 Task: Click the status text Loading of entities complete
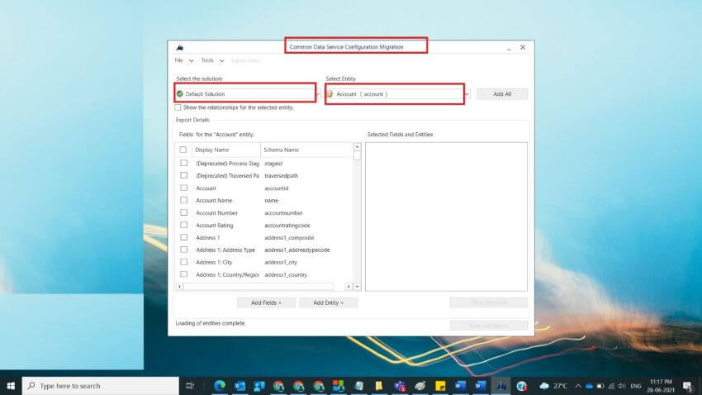(211, 323)
